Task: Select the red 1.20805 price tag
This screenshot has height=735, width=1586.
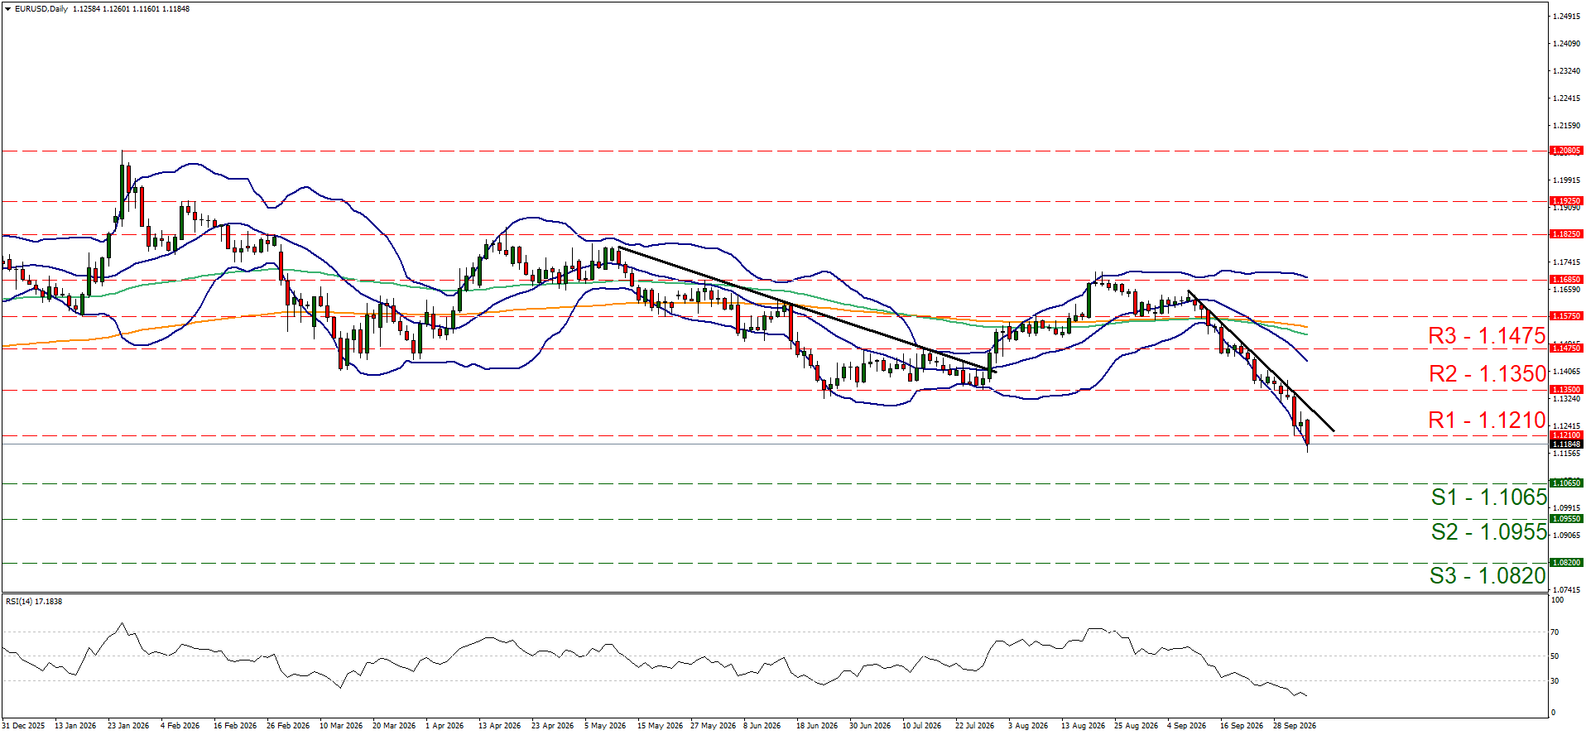Action: [1566, 151]
